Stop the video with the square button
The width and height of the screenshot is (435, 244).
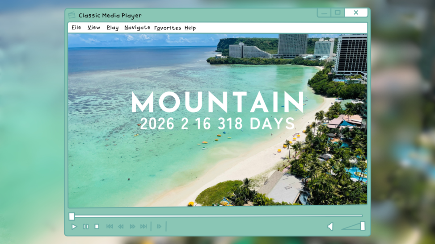coord(97,227)
